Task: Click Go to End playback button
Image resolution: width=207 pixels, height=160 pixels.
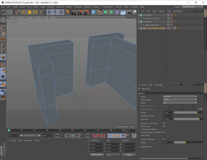Action: click(88, 136)
